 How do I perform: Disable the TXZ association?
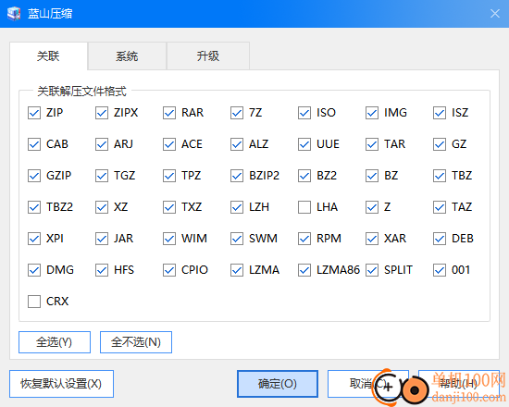click(x=169, y=207)
